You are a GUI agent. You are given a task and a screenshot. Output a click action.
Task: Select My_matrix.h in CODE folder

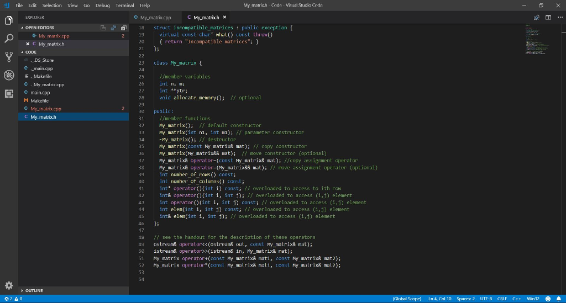(x=74, y=117)
